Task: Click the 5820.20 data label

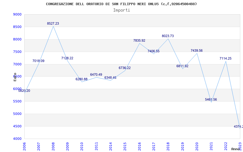Action: pos(24,91)
